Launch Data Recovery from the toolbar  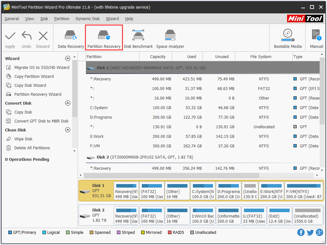click(x=71, y=39)
